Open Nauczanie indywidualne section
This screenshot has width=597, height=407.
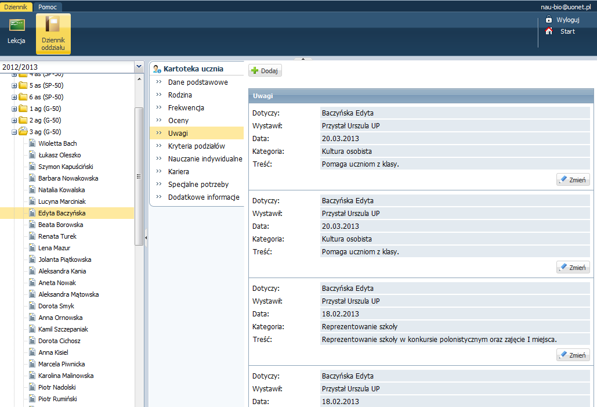tap(205, 159)
